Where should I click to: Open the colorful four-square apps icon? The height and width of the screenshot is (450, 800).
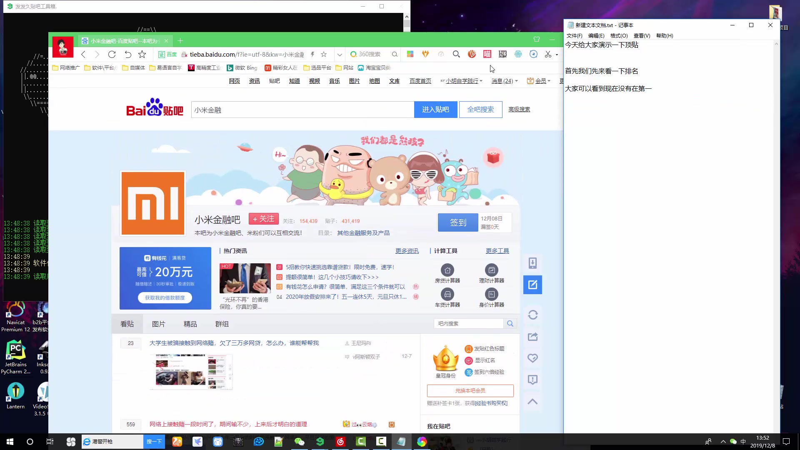pyautogui.click(x=410, y=54)
